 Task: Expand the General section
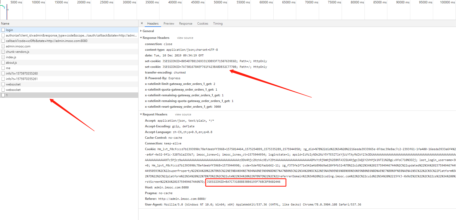[147, 31]
